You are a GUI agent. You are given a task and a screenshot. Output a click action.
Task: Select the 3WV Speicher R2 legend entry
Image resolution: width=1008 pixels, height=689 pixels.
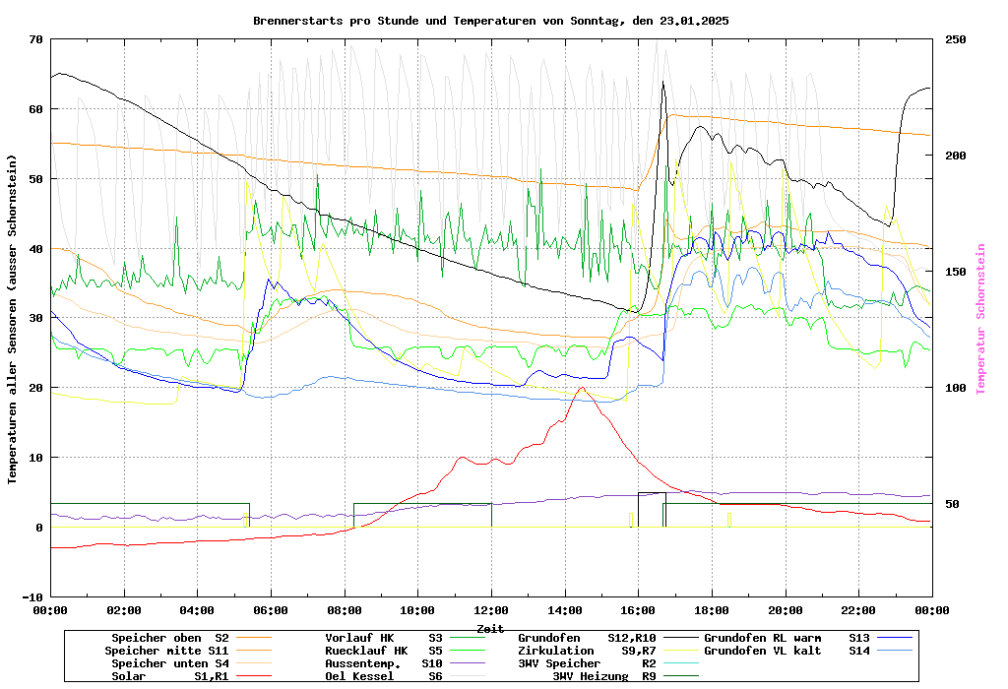pyautogui.click(x=587, y=663)
